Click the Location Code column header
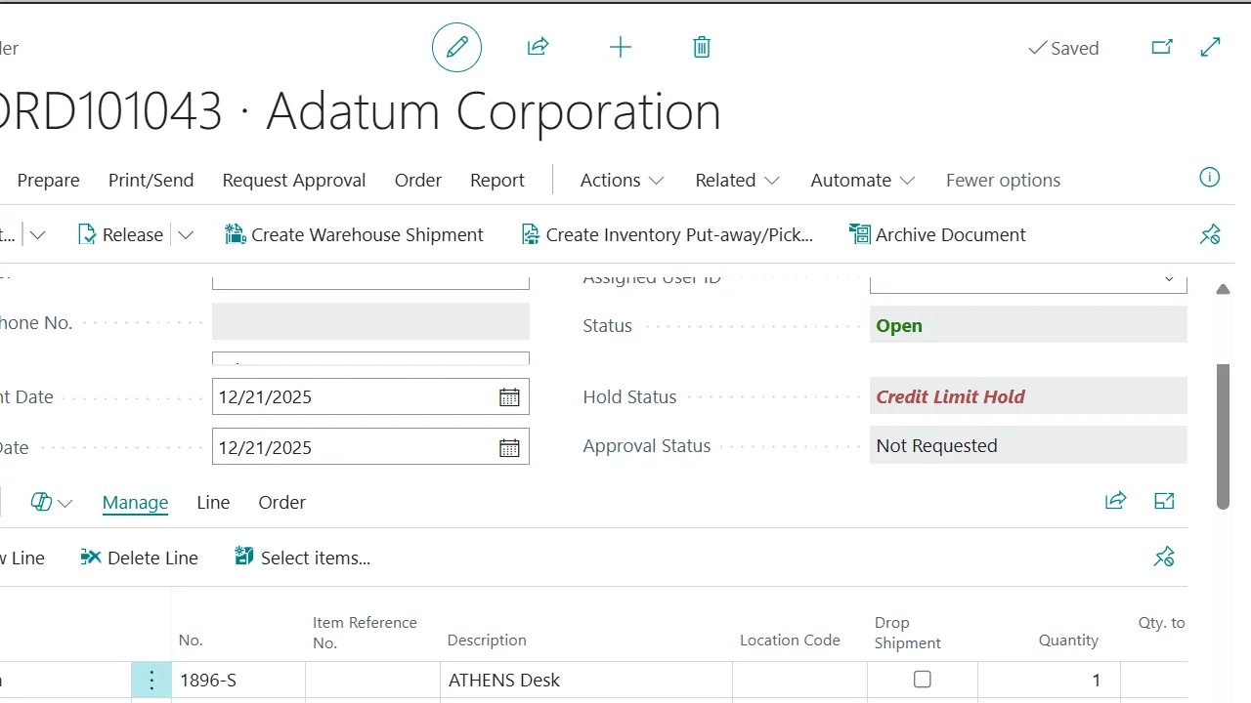1251x703 pixels. point(790,641)
